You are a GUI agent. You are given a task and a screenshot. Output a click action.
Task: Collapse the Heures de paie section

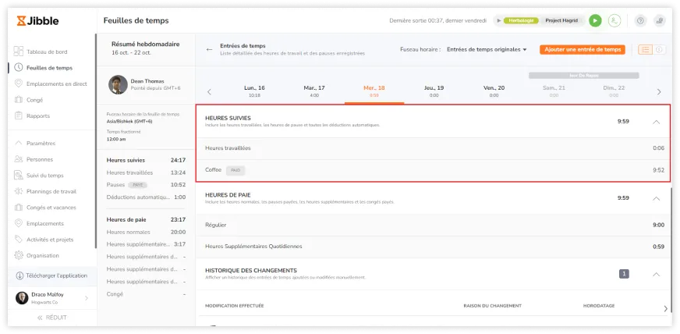(x=656, y=198)
